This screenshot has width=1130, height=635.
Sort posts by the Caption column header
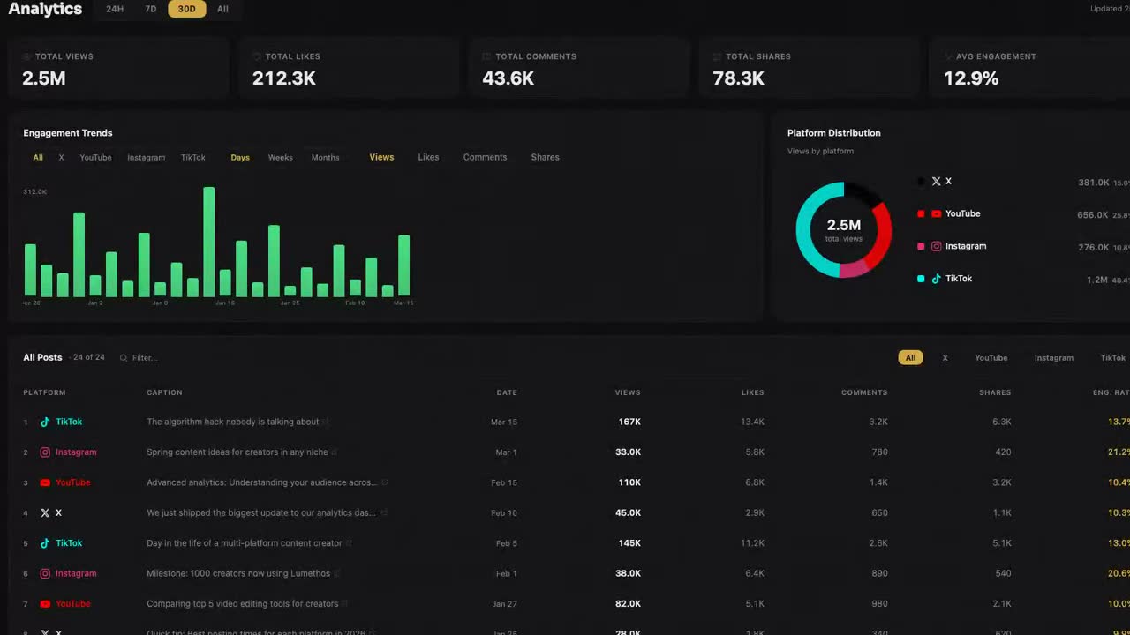tap(164, 392)
